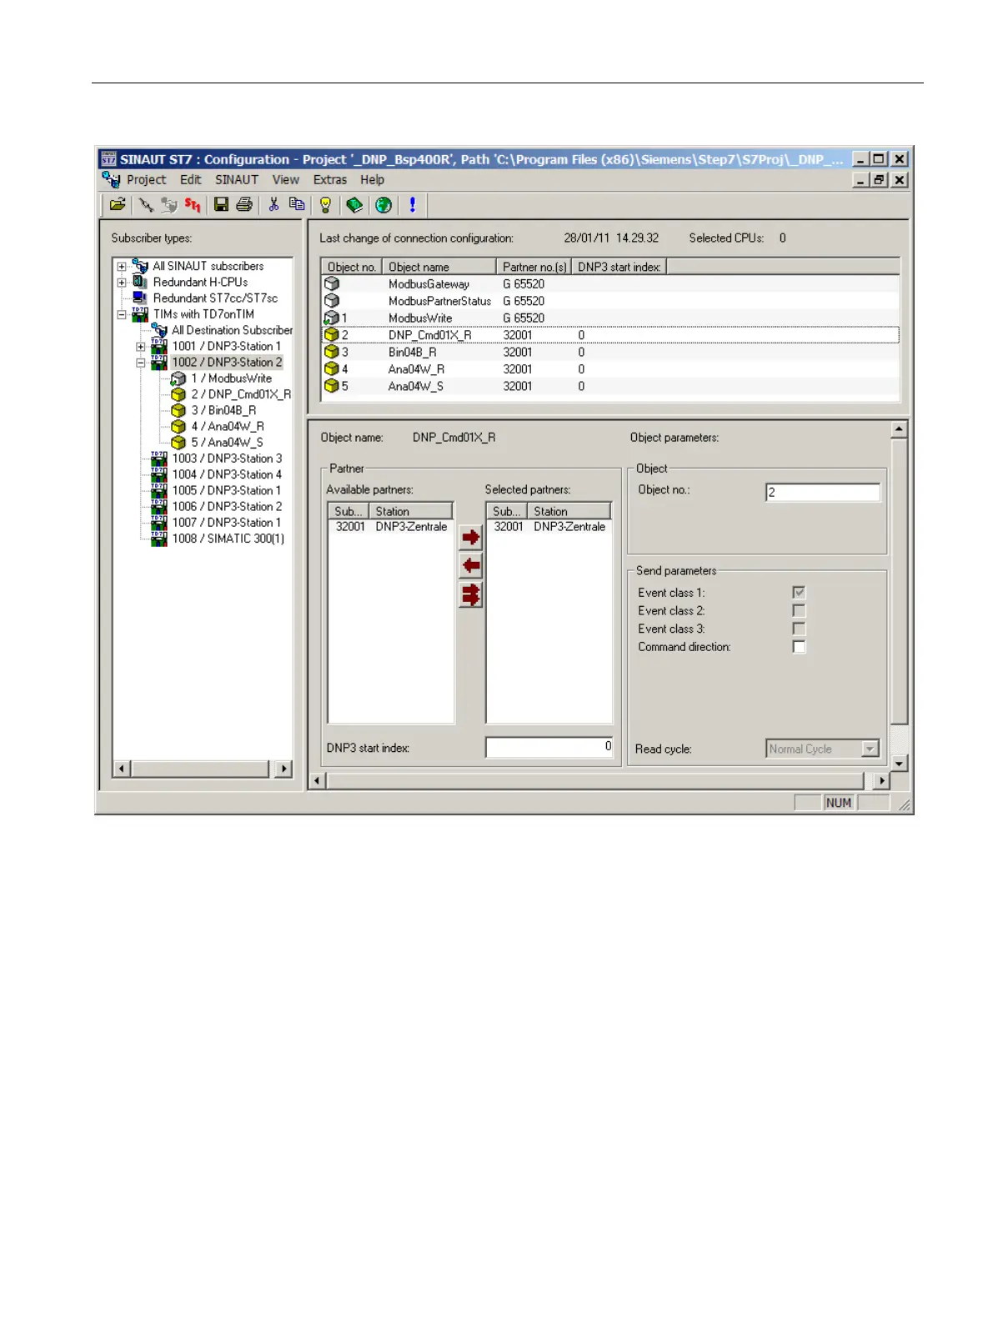993x1323 pixels.
Task: Click the module icon beside 1008 / SIMATIC 300(1)
Action: point(159,539)
